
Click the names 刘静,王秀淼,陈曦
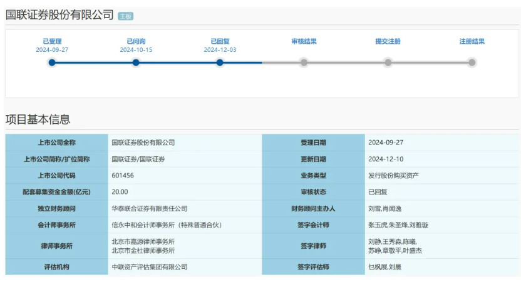393,241
